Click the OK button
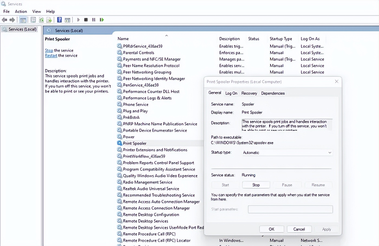This screenshot has width=379, height=246. point(272,229)
